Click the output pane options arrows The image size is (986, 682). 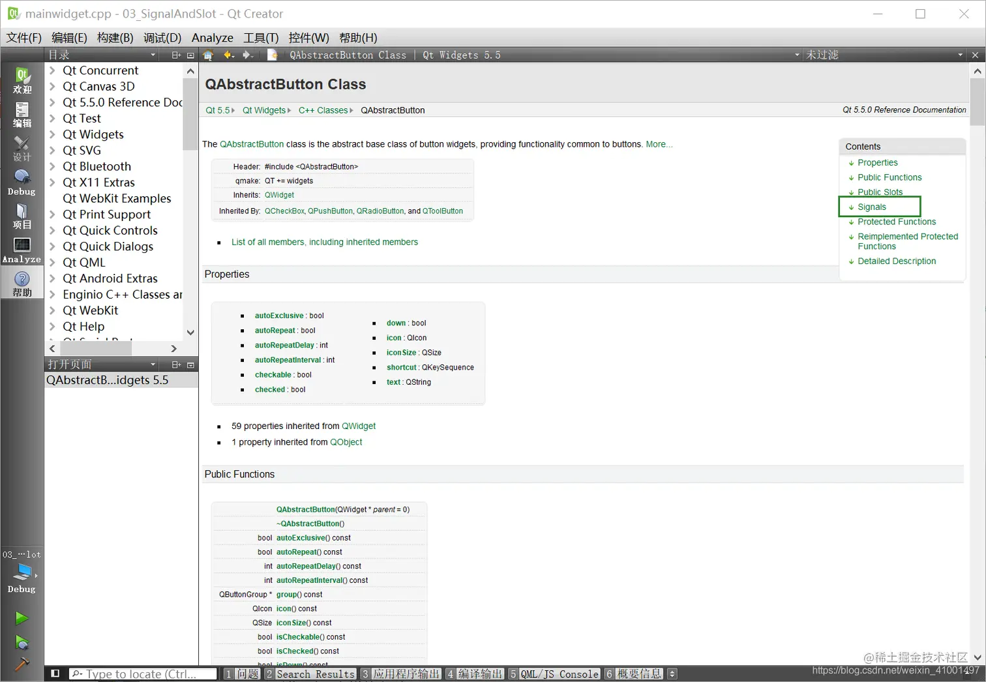[672, 674]
